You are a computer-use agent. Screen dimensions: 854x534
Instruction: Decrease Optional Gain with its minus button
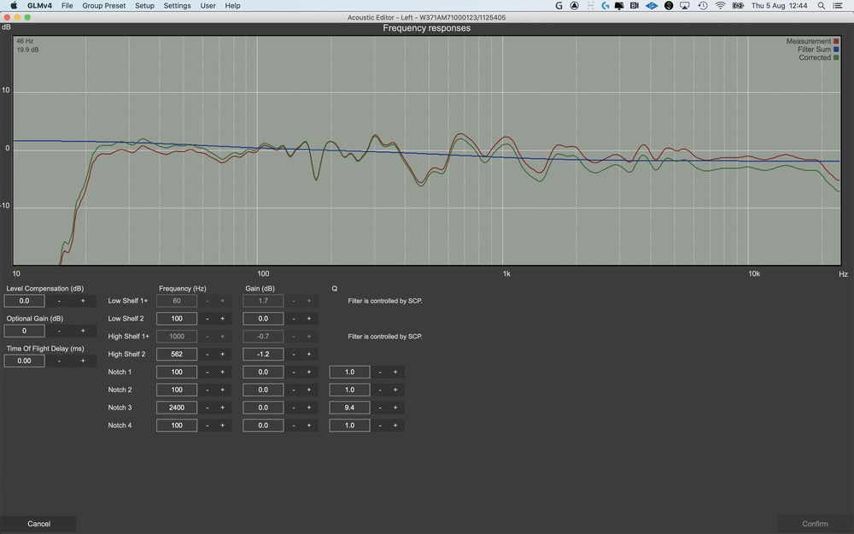coord(60,331)
